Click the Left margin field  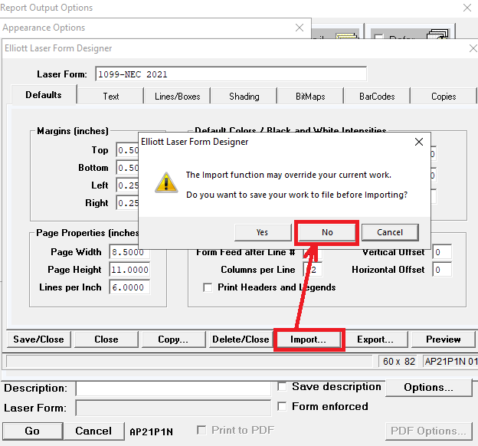[x=128, y=185]
